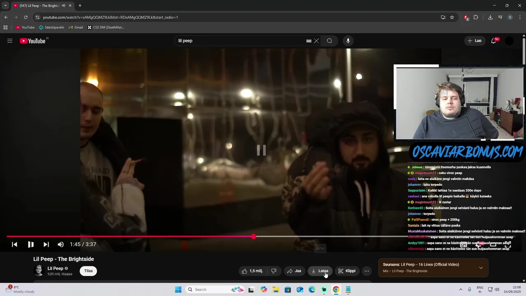Open Chrome tab search dropdown
This screenshot has height=296, width=526.
tap(5, 6)
